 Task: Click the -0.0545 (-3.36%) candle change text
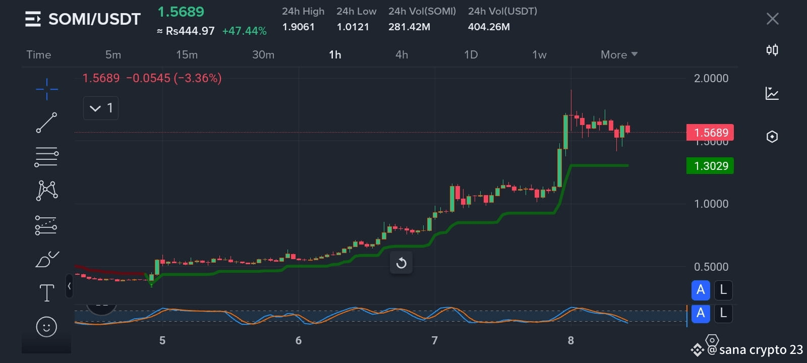[x=174, y=78]
